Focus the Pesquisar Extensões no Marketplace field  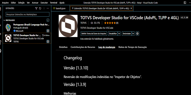point(28,14)
